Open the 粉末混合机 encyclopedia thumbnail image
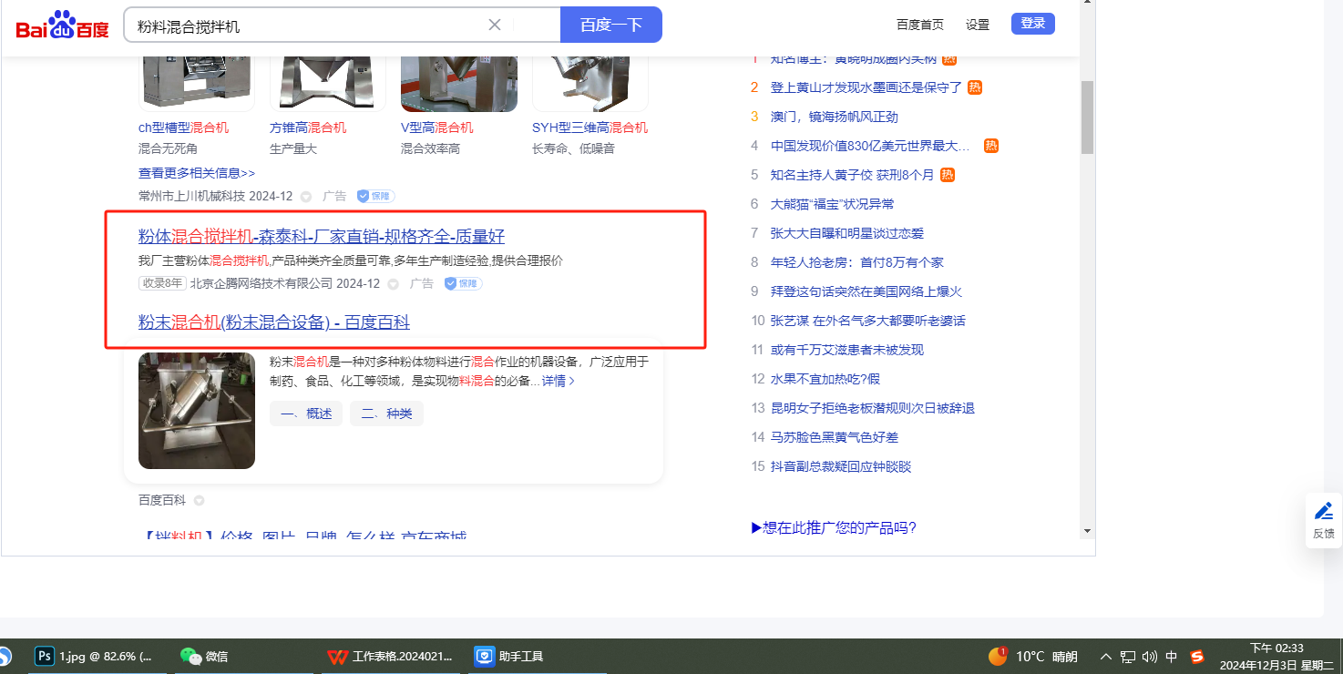1343x674 pixels. [x=197, y=411]
